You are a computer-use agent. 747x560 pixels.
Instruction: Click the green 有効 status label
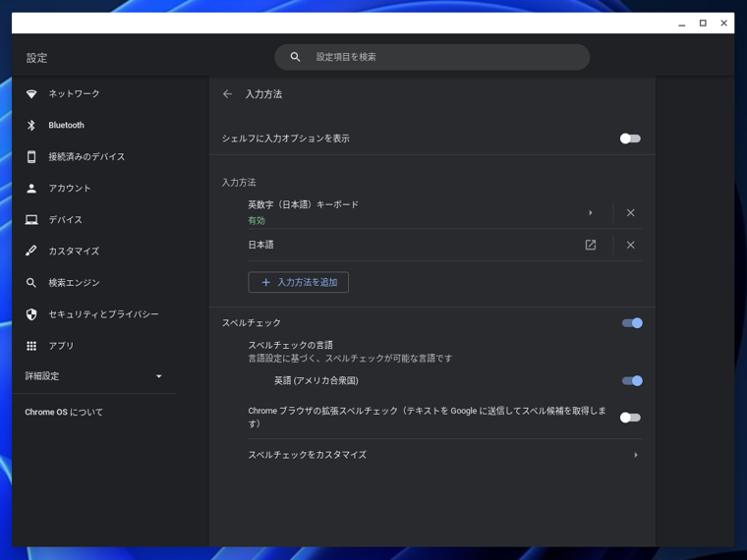(x=257, y=221)
